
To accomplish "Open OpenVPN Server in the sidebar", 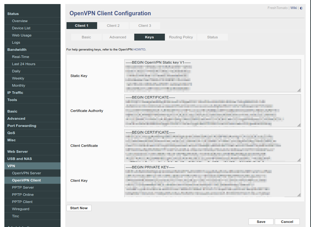I will click(32, 173).
